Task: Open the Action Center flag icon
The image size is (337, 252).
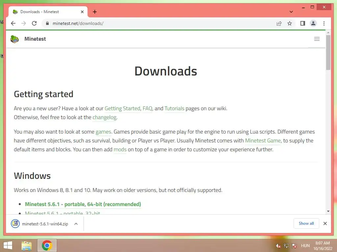Action: (x=294, y=246)
